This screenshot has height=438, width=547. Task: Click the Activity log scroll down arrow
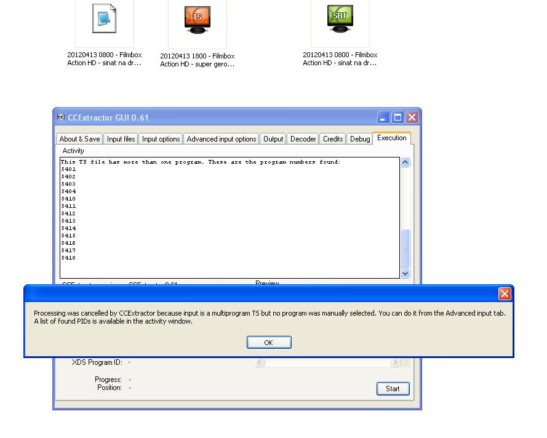[x=405, y=273]
